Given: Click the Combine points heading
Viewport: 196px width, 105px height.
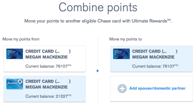Looking at the screenshot, I should pyautogui.click(x=98, y=8).
